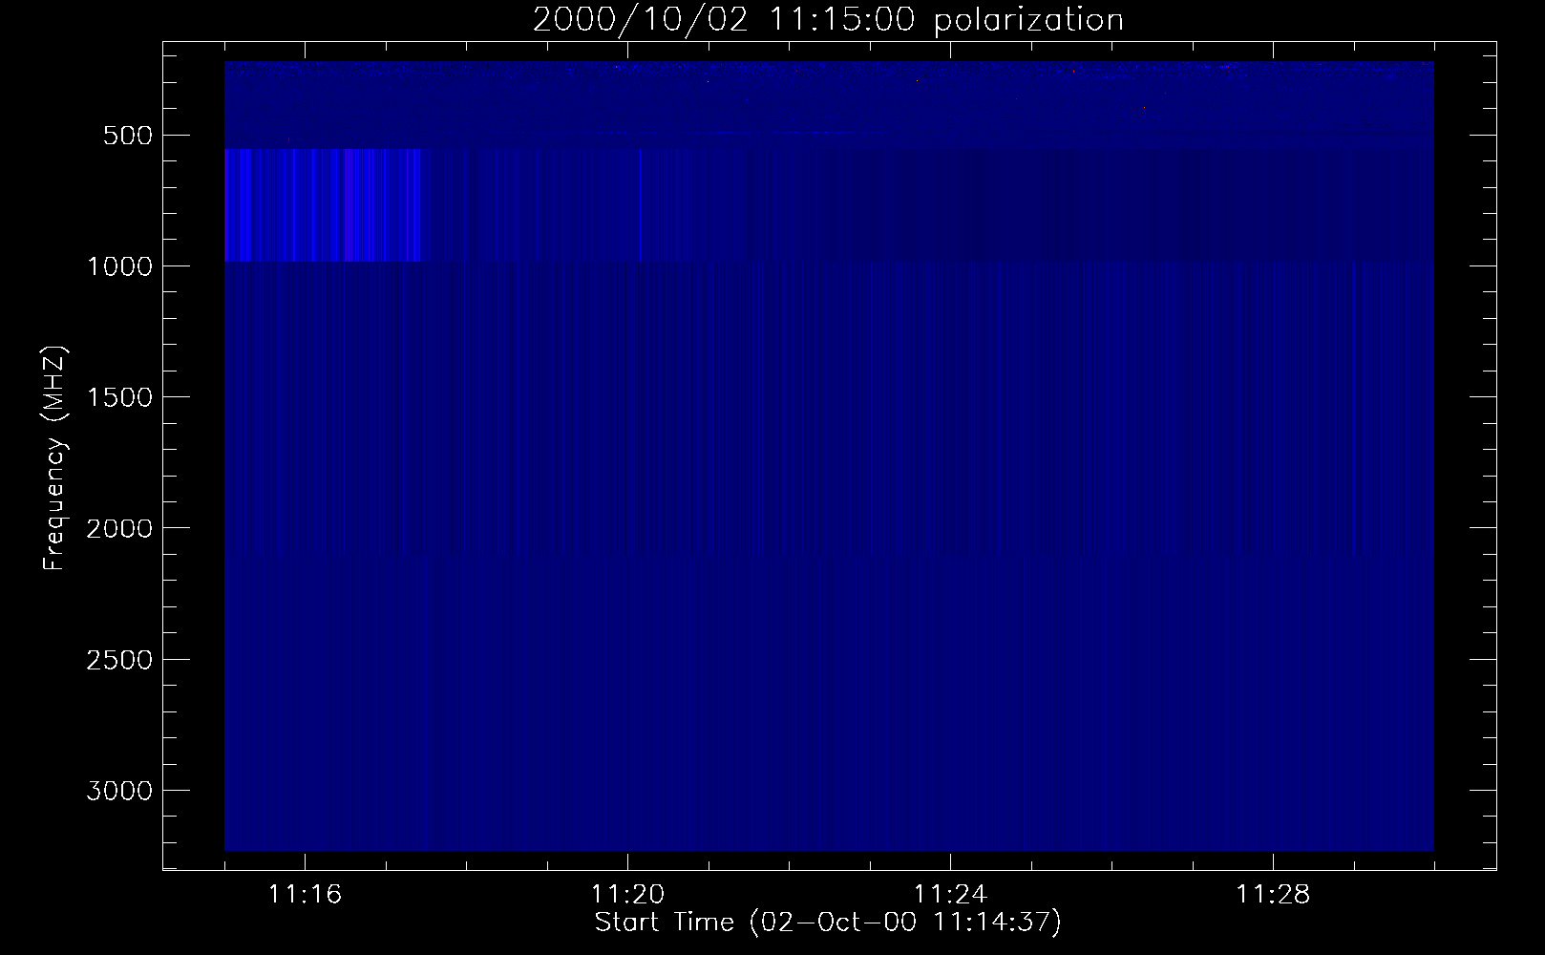Click the 3000 frequency tick label

pos(119,791)
